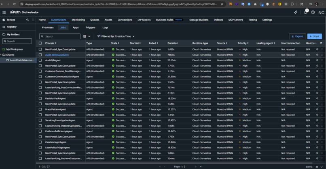Switch to the Monitoring tab

coord(78,20)
